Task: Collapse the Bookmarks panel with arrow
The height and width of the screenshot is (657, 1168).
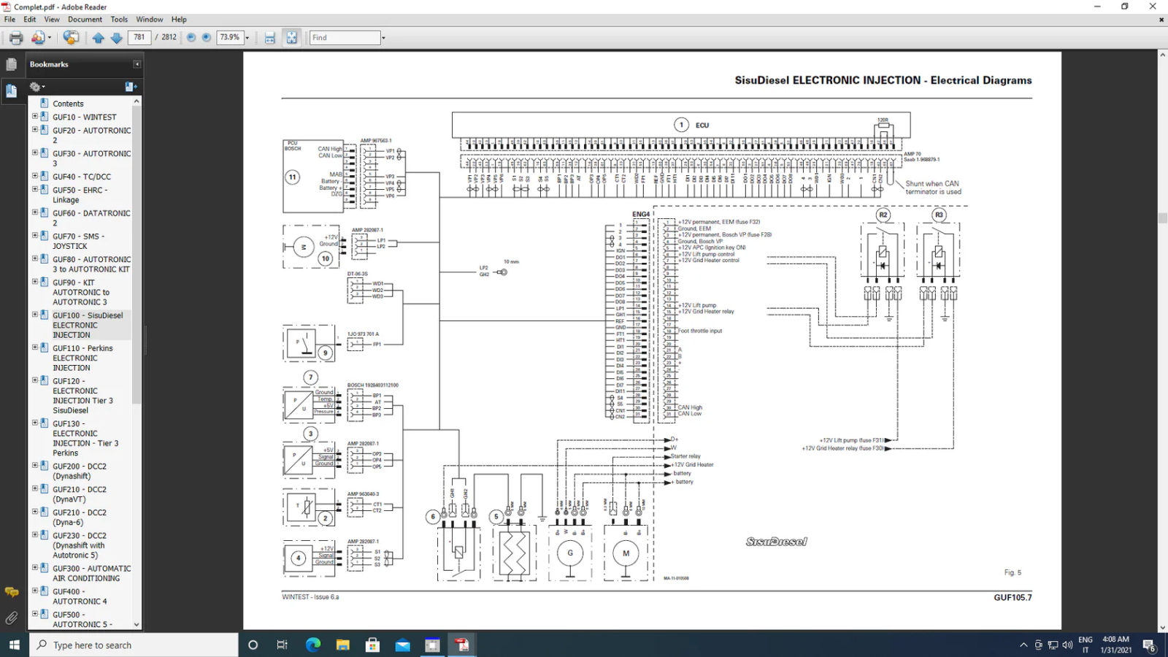Action: (137, 64)
